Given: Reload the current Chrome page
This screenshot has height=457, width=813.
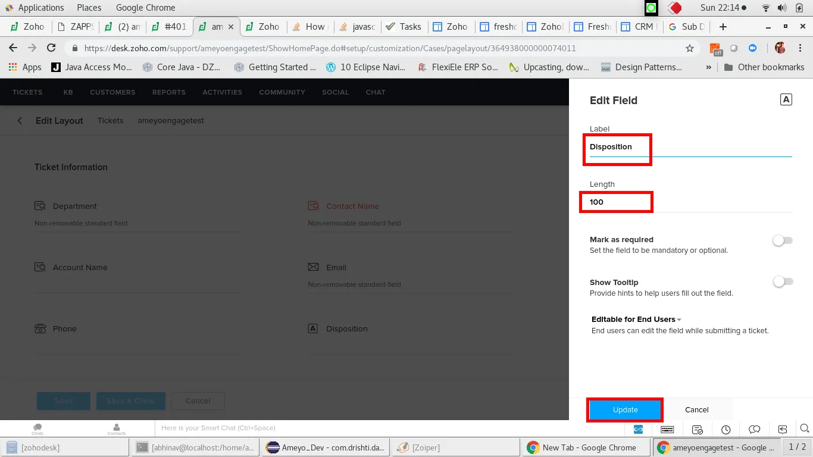Looking at the screenshot, I should 52,48.
